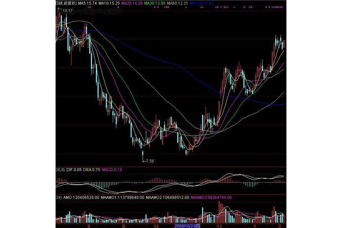The width and height of the screenshot is (342, 228).
Task: Click the DEA:0.75 indicator label
Action: click(x=91, y=169)
